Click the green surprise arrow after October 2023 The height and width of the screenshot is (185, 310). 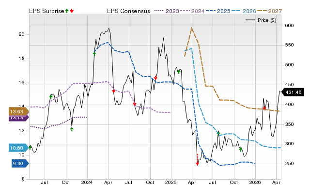(72, 129)
